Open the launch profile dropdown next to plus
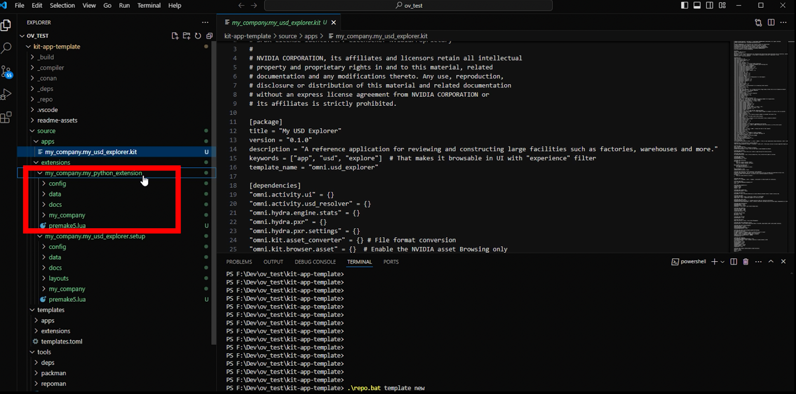 point(722,262)
